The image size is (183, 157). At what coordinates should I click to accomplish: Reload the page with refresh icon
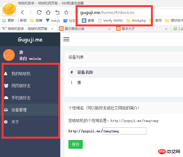[39, 12]
